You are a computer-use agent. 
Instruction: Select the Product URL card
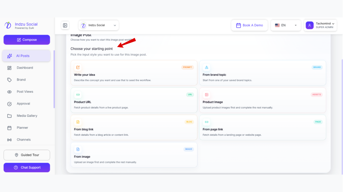(x=134, y=100)
